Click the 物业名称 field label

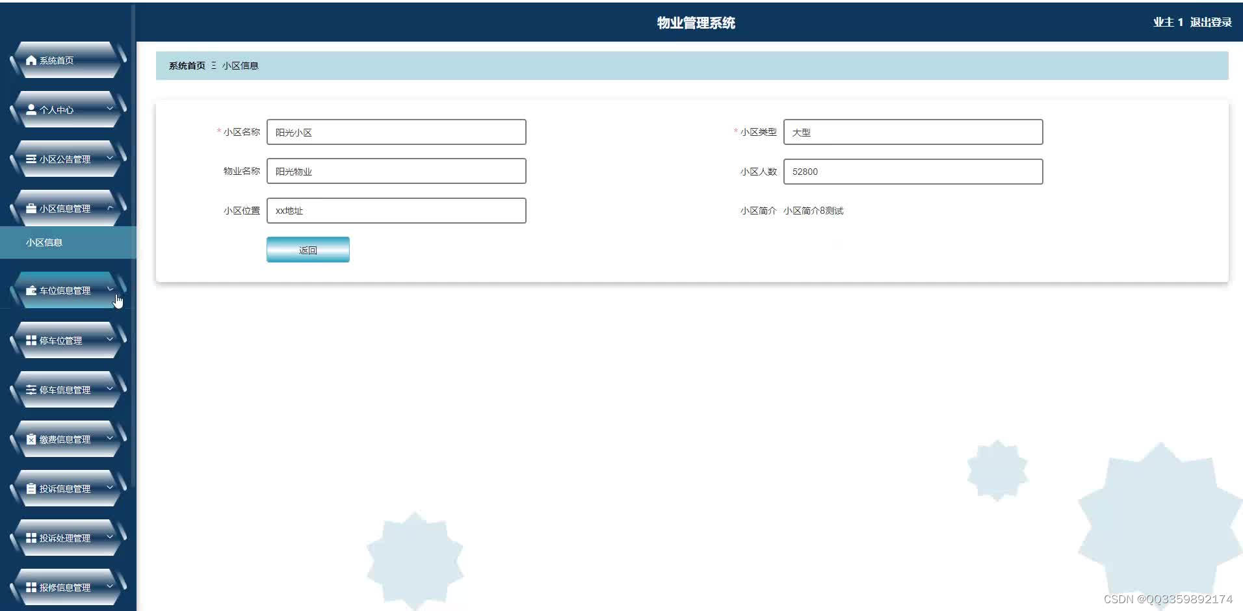pos(242,171)
